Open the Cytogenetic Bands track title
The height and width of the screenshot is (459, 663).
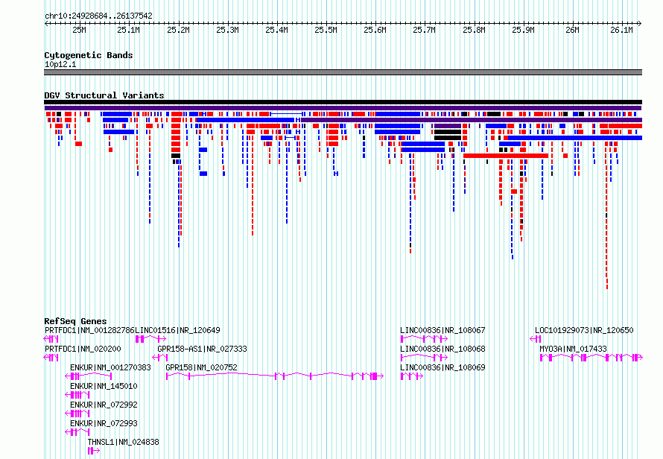click(x=89, y=55)
